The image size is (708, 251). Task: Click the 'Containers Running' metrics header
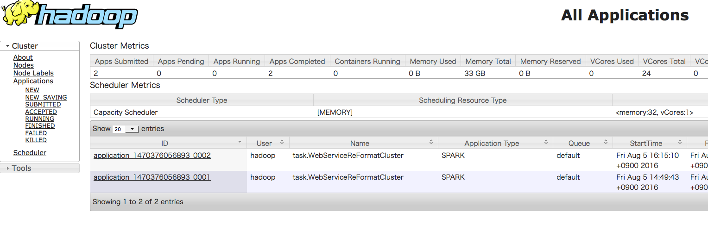point(367,61)
